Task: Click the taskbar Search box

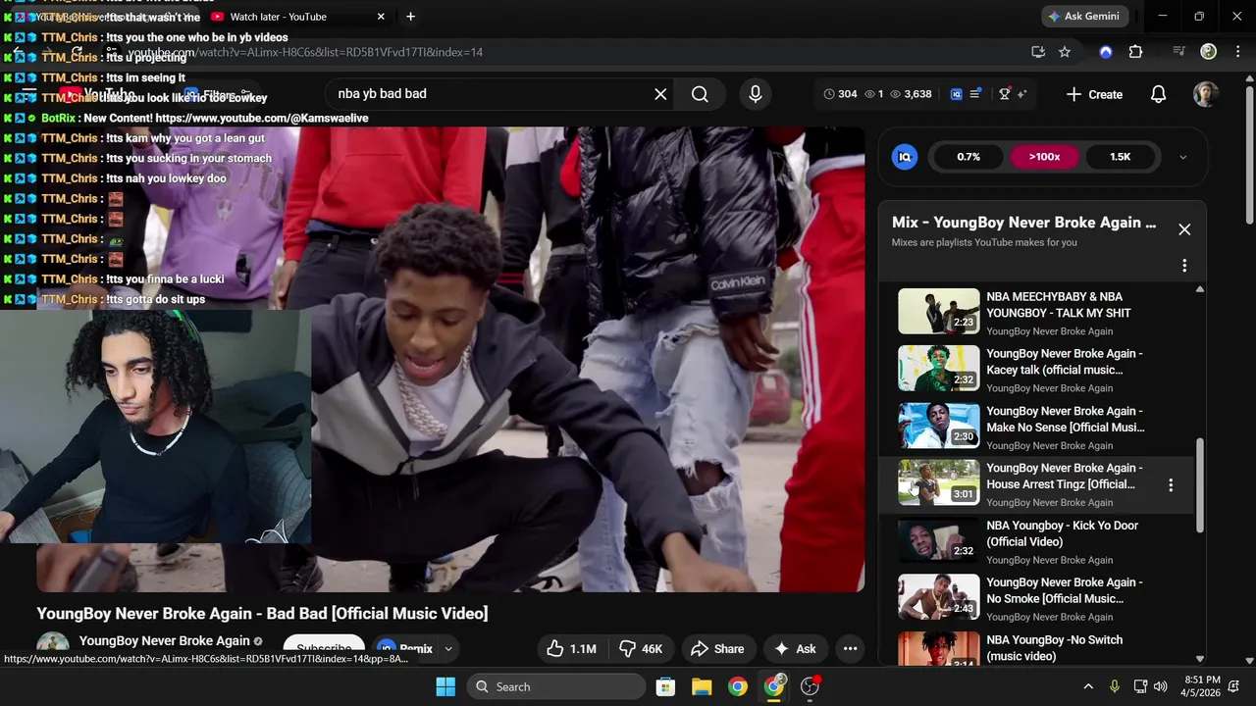Action: pyautogui.click(x=555, y=686)
